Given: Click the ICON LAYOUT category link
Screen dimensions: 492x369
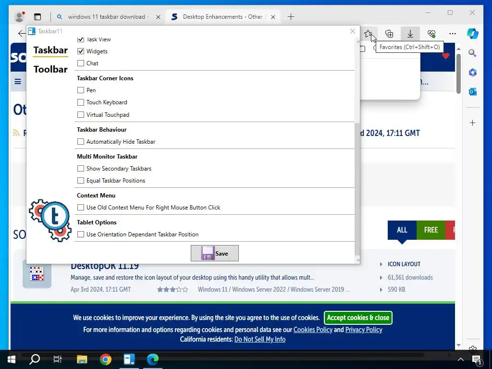Looking at the screenshot, I should pyautogui.click(x=404, y=264).
